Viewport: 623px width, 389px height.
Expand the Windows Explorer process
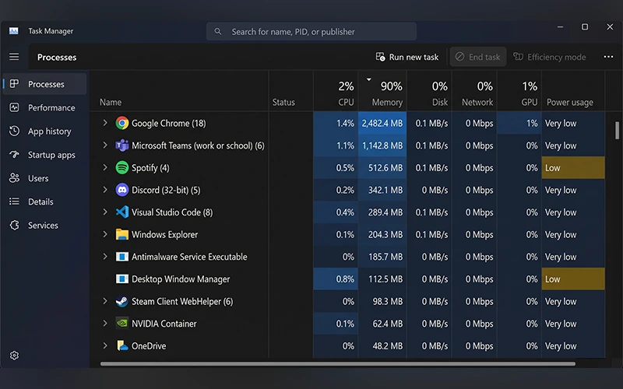105,234
